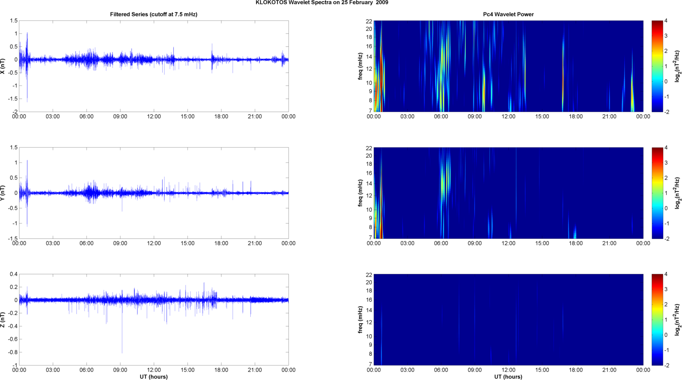Viewport: 682px width, 380px height.
Task: Click "freq (mHz)" label of middle spectrogram
Action: click(x=360, y=193)
